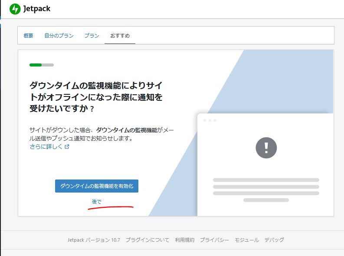The image size is (344, 256).
Task: Select the おすすめ tab
Action: 120,36
